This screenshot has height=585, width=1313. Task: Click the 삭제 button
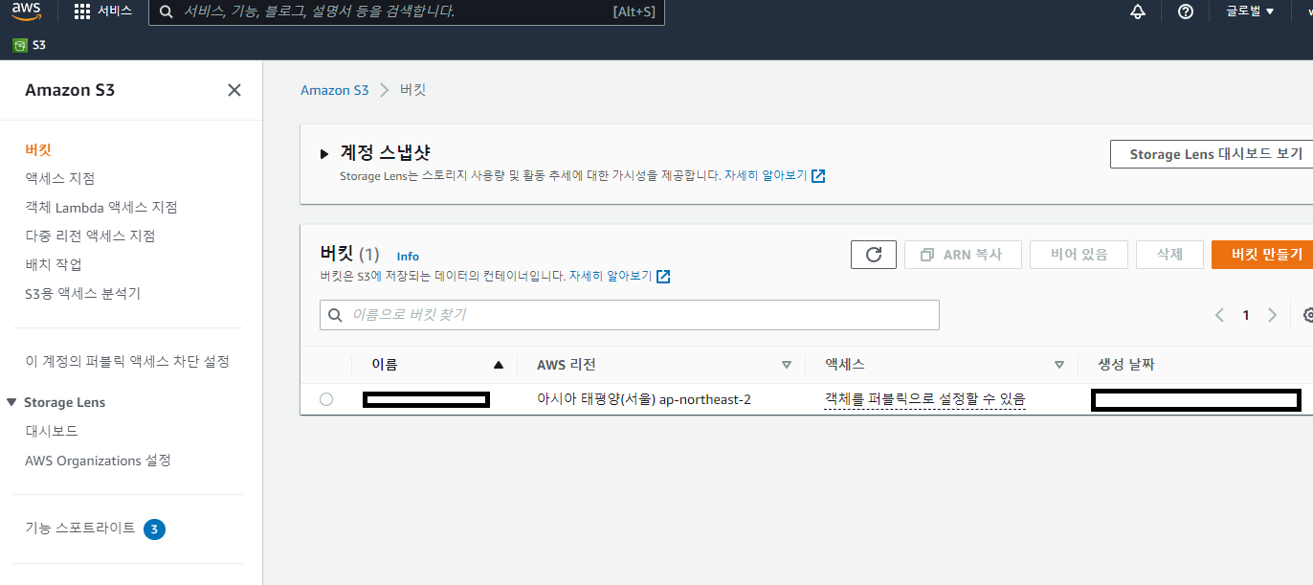(x=1169, y=255)
